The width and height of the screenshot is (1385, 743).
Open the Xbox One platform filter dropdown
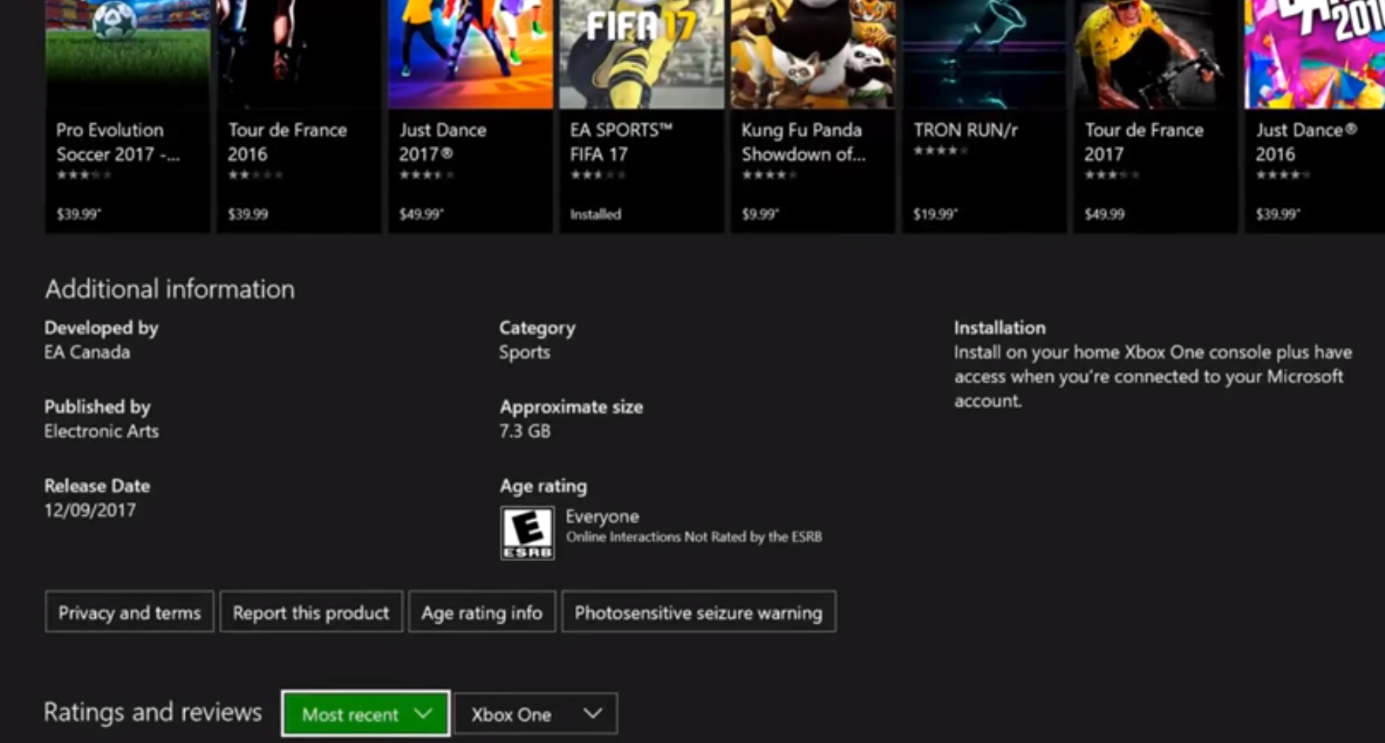tap(536, 713)
